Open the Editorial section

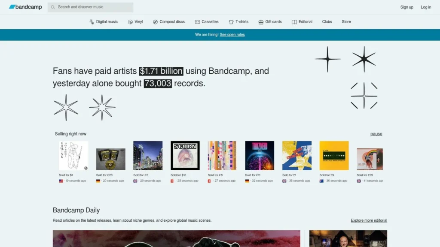[306, 22]
